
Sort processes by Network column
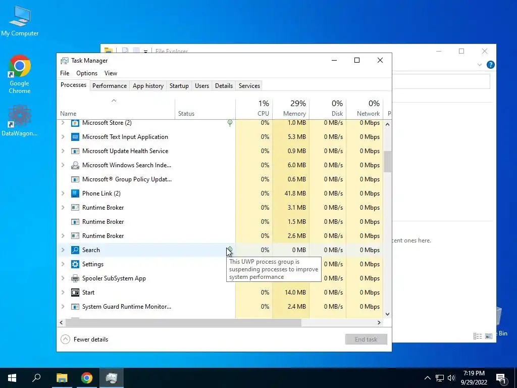365,109
